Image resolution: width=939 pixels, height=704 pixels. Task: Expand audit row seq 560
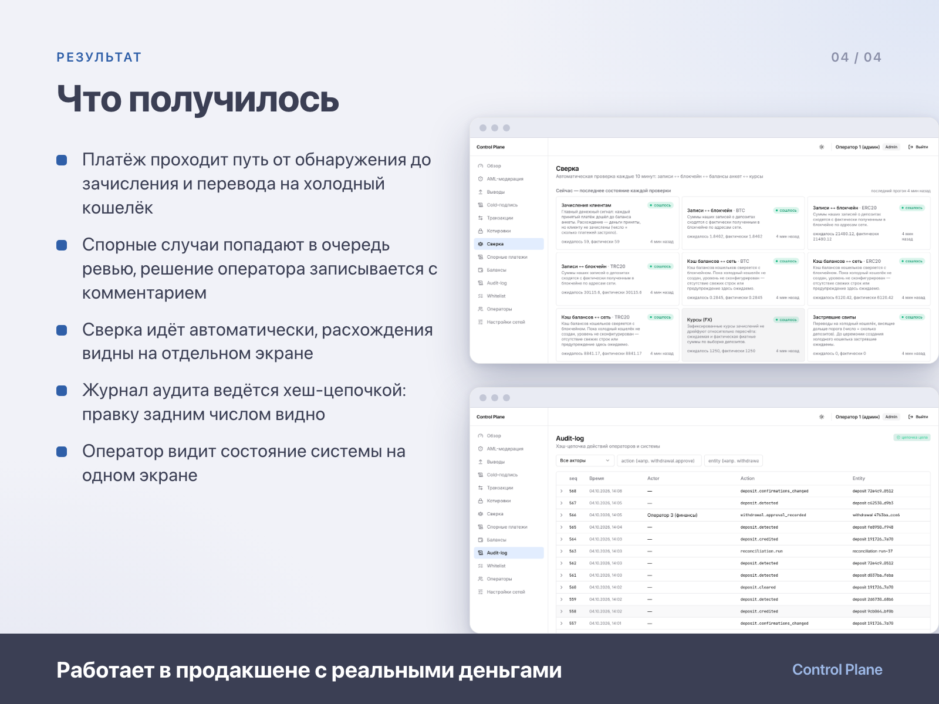[562, 587]
